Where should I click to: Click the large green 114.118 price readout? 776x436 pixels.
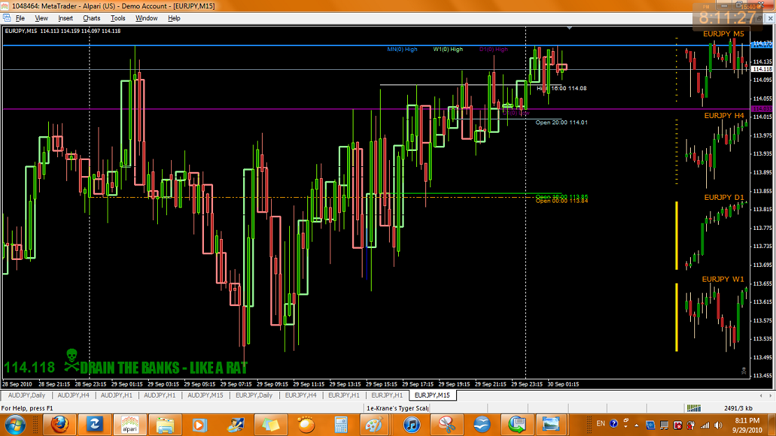click(30, 368)
